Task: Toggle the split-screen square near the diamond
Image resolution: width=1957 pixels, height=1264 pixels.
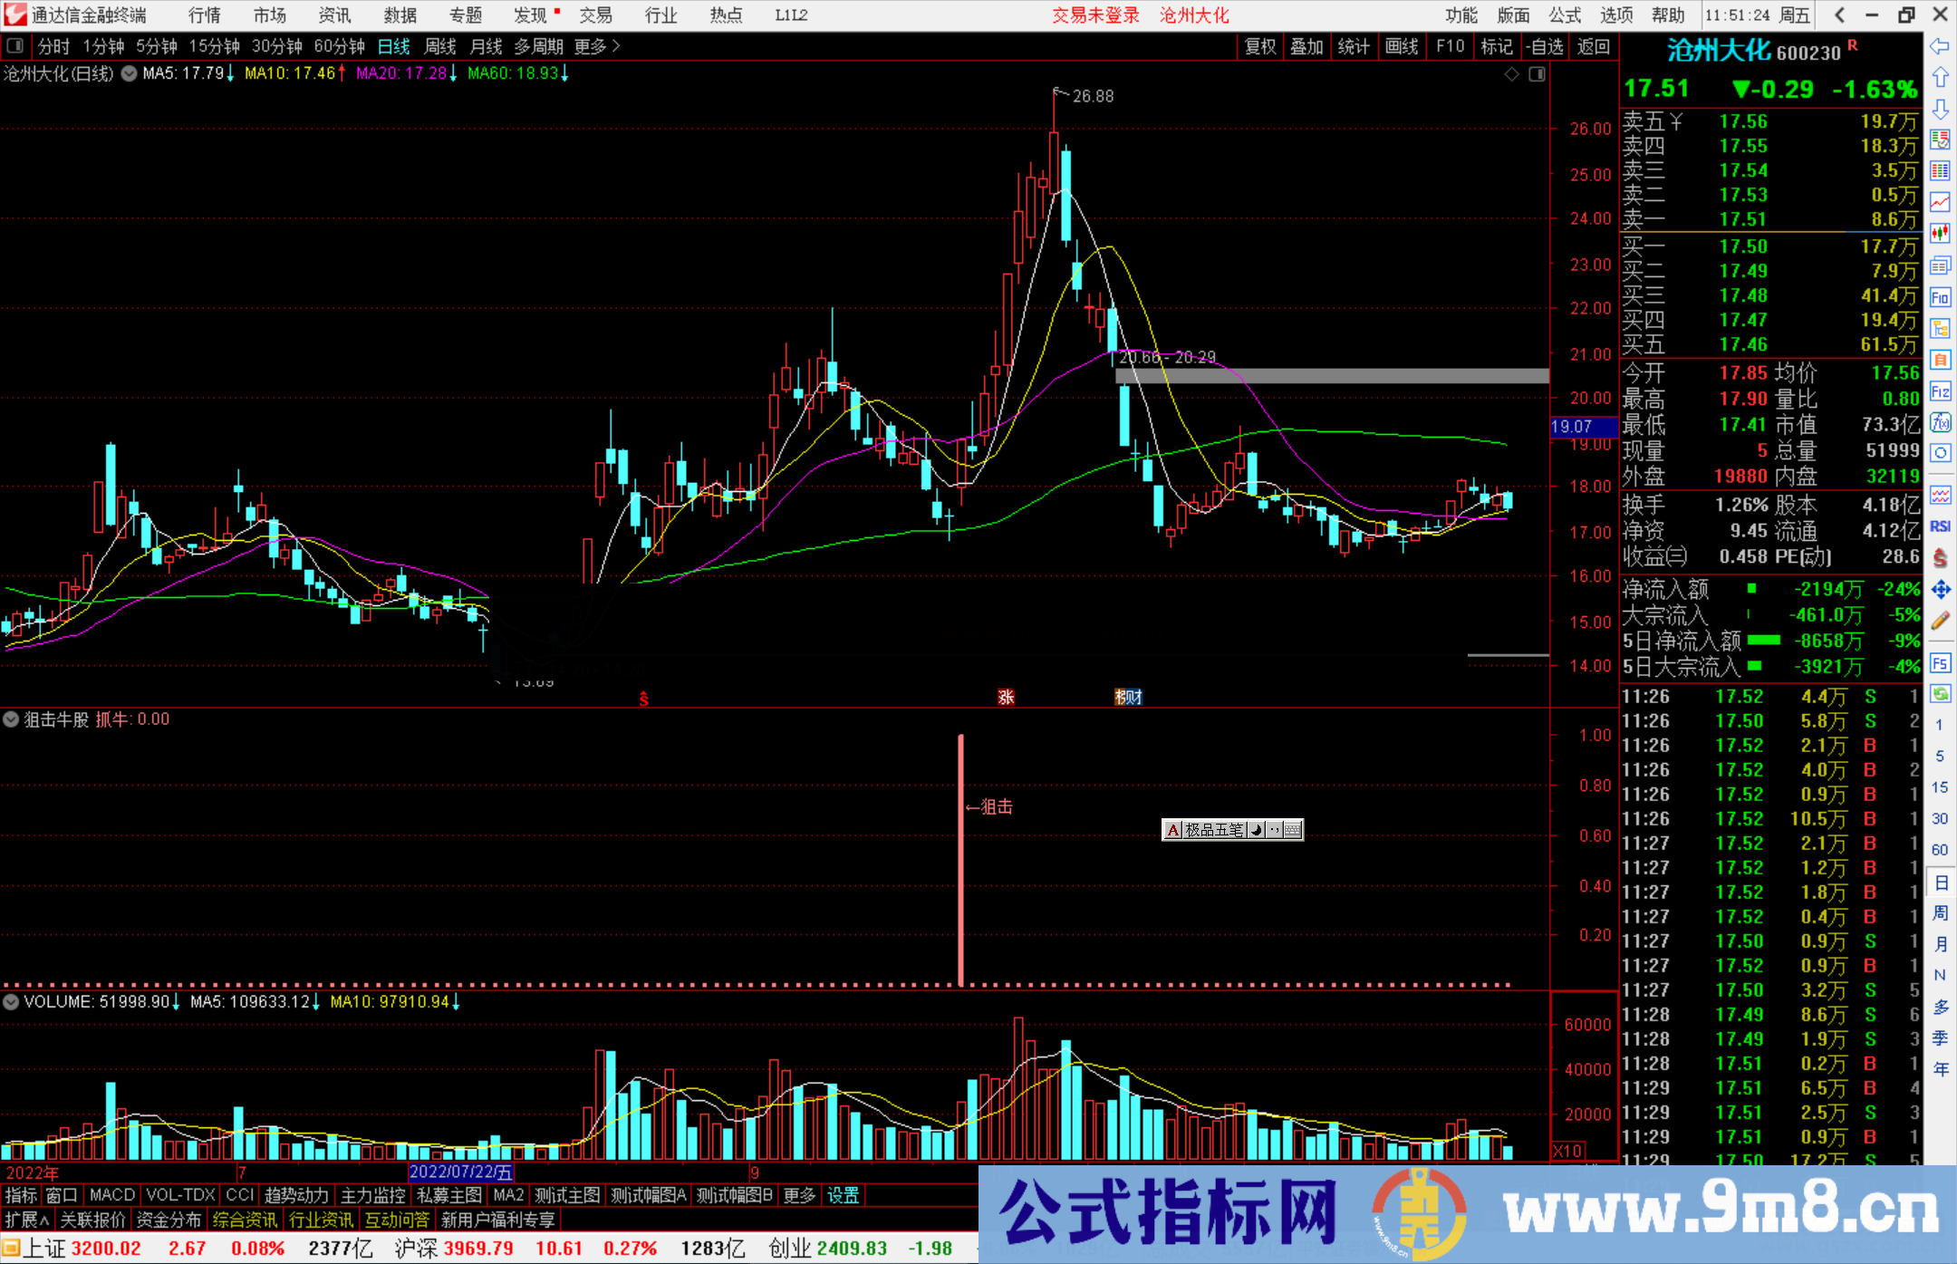Action: coord(1538,74)
